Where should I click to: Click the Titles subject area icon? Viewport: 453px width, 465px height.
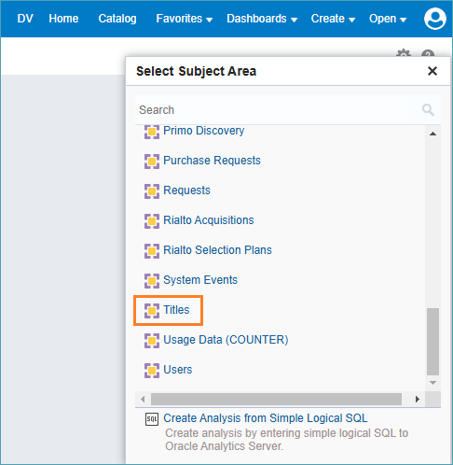[x=152, y=311]
